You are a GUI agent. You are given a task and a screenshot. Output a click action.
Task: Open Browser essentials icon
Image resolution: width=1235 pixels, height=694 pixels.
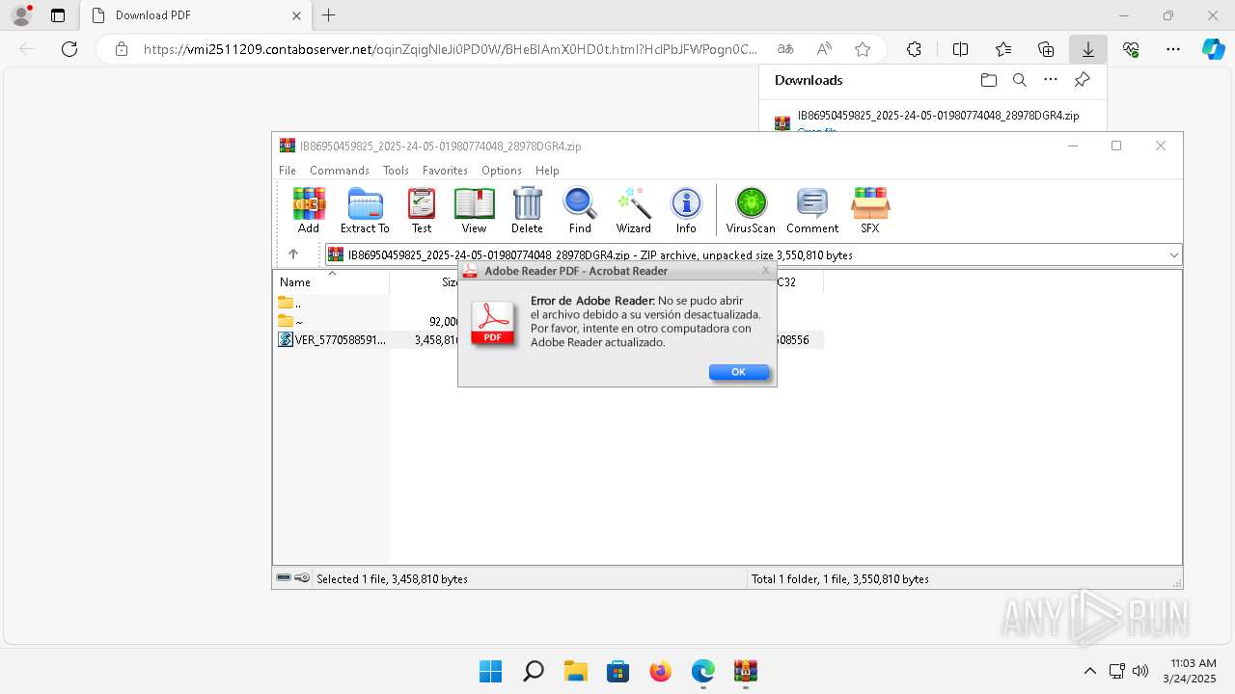tap(1131, 49)
